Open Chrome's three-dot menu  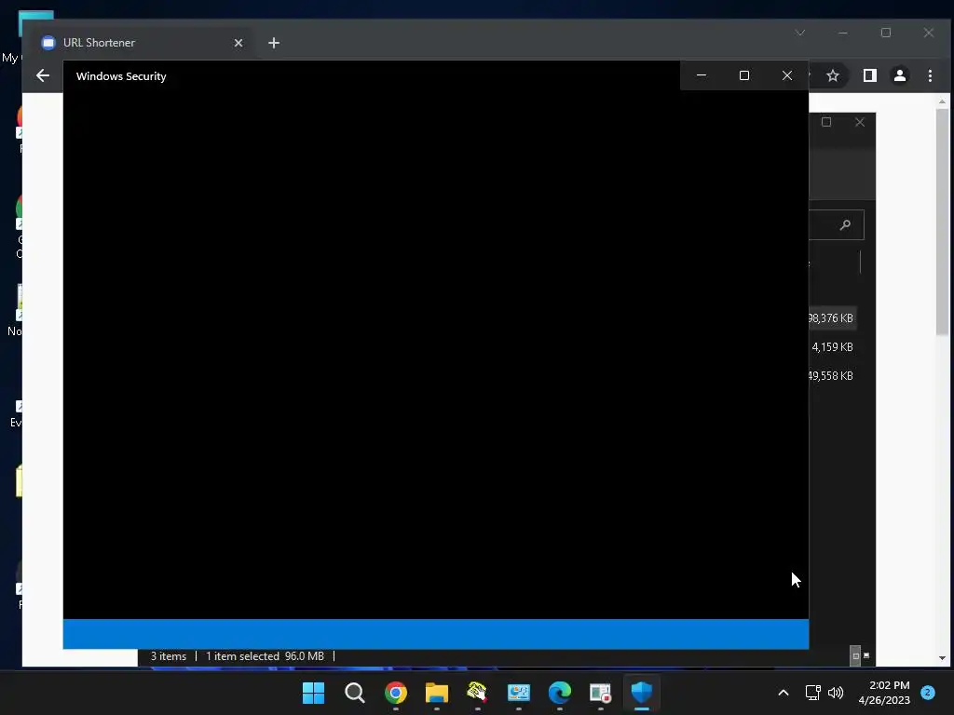point(930,75)
